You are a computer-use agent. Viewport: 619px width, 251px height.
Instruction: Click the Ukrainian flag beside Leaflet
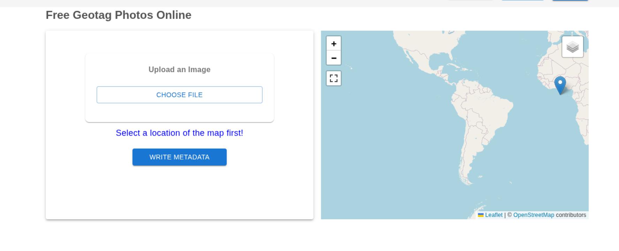click(481, 215)
